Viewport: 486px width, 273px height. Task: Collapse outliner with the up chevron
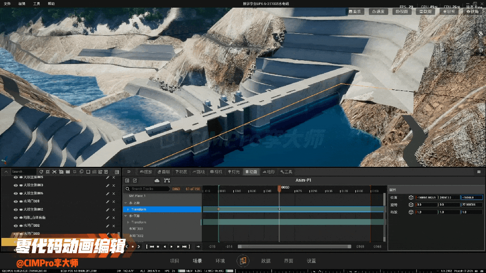point(6,171)
